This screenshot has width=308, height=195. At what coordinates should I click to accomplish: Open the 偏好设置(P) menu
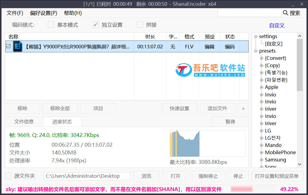[43, 13]
